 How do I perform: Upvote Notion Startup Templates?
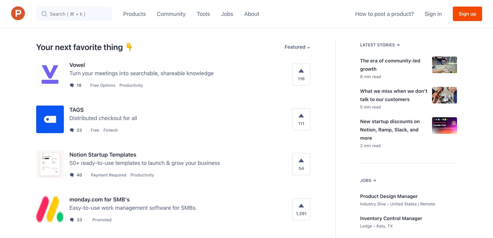coord(301,164)
